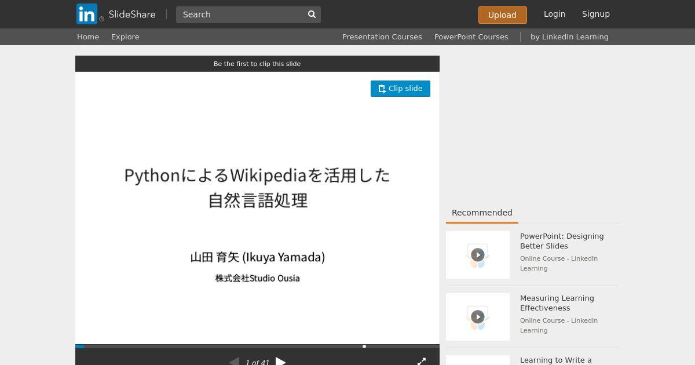Open the Explore menu item
695x365 pixels.
coord(125,36)
